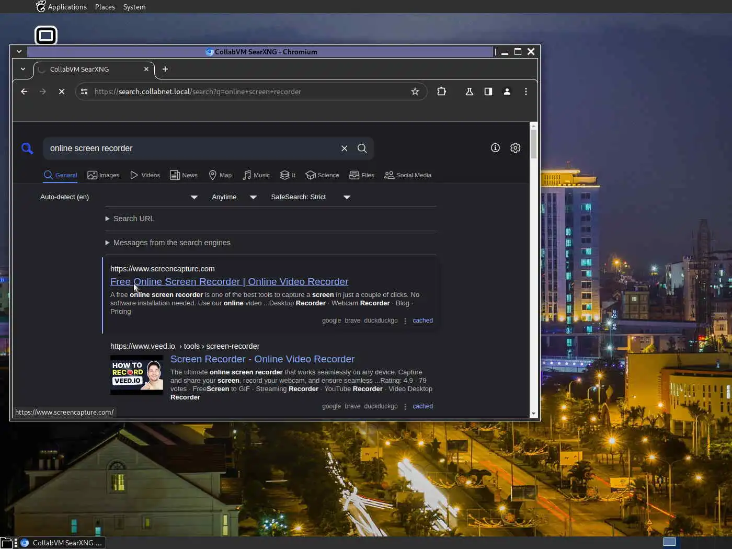Stop loading the page
This screenshot has height=549, width=732.
pos(62,92)
